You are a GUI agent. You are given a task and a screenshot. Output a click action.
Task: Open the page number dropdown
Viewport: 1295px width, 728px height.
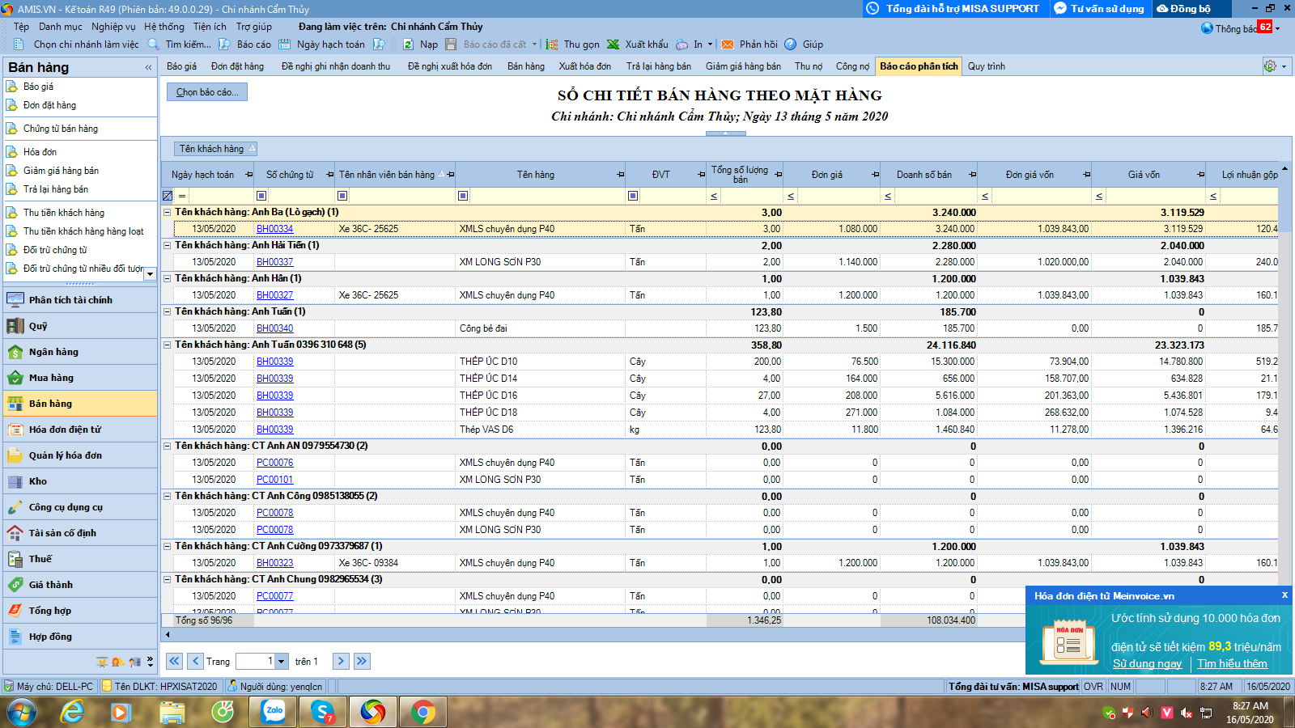282,662
